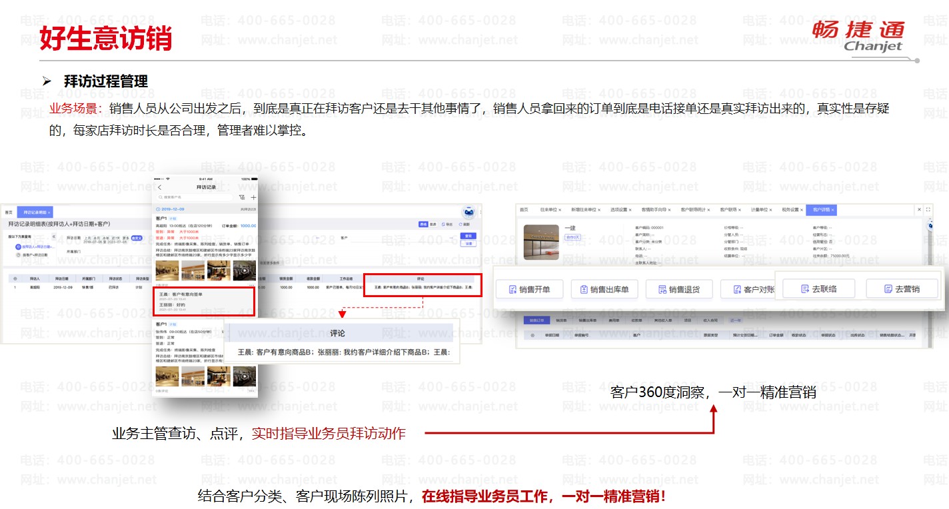Switch to the 客户联络统计 tab
The image size is (949, 509).
click(x=694, y=210)
